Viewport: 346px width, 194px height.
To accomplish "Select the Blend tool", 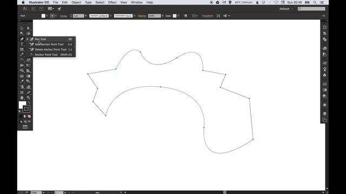I will [x=28, y=81].
